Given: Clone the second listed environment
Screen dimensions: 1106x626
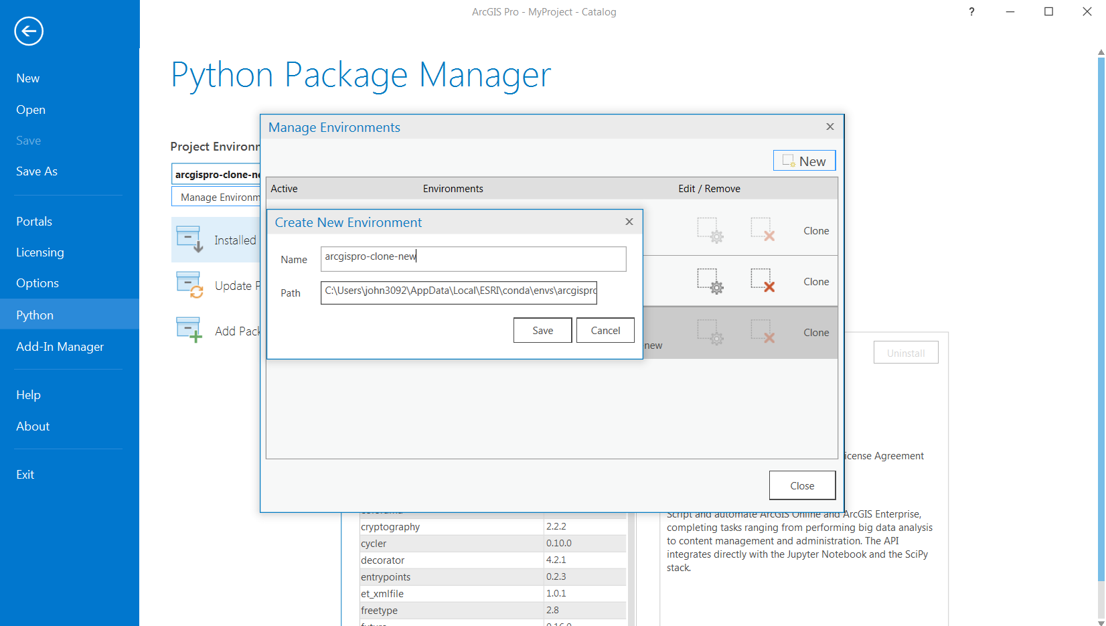Looking at the screenshot, I should 816,282.
